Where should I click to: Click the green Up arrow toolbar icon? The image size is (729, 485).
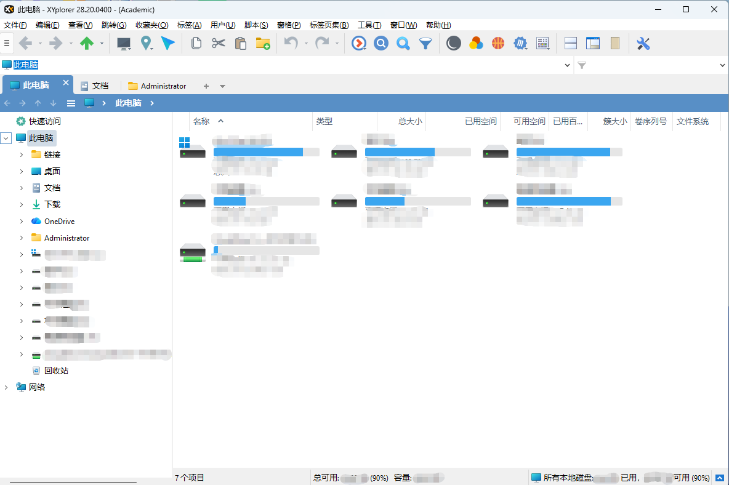pos(86,44)
